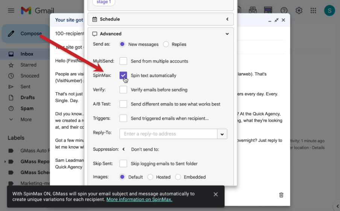Open the Details link for account activity

(x=318, y=148)
